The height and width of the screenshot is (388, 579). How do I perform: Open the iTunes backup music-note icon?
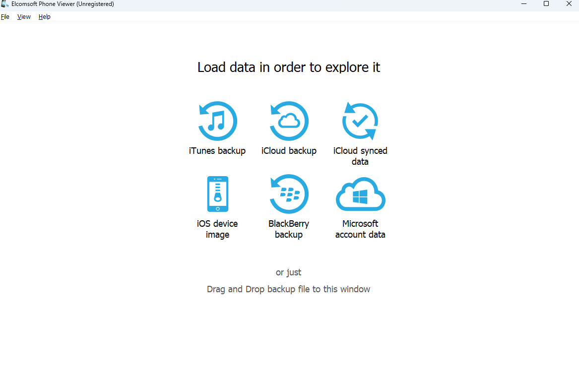217,121
